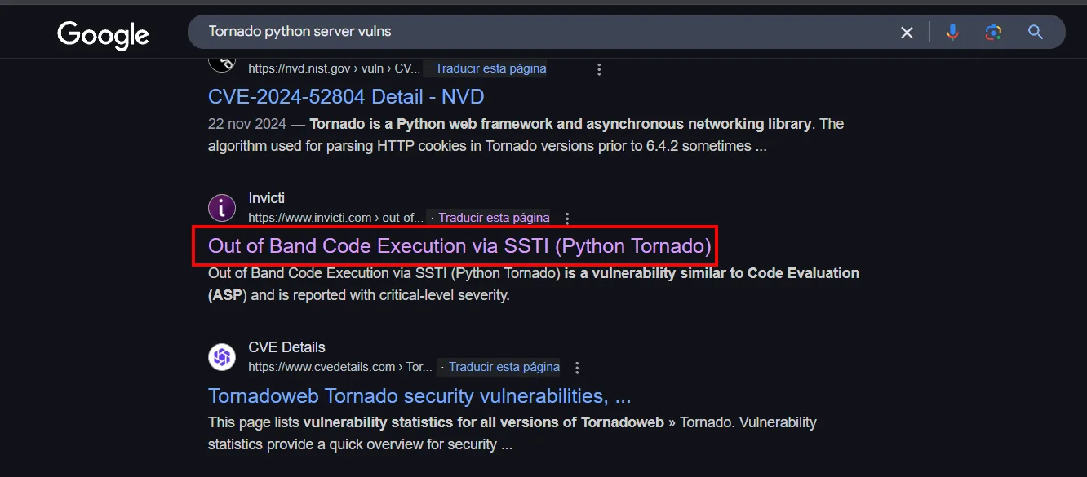Clear the search query with the X icon
Screen dimensions: 1087x477
click(907, 33)
